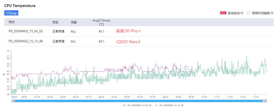Select the right handle of range slider
The image size is (278, 109).
(x=265, y=101)
